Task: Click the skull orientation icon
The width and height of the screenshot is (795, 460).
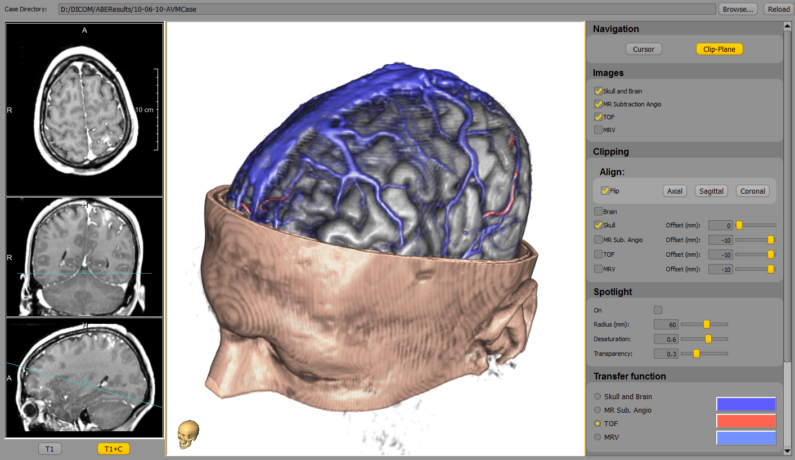Action: coord(188,435)
